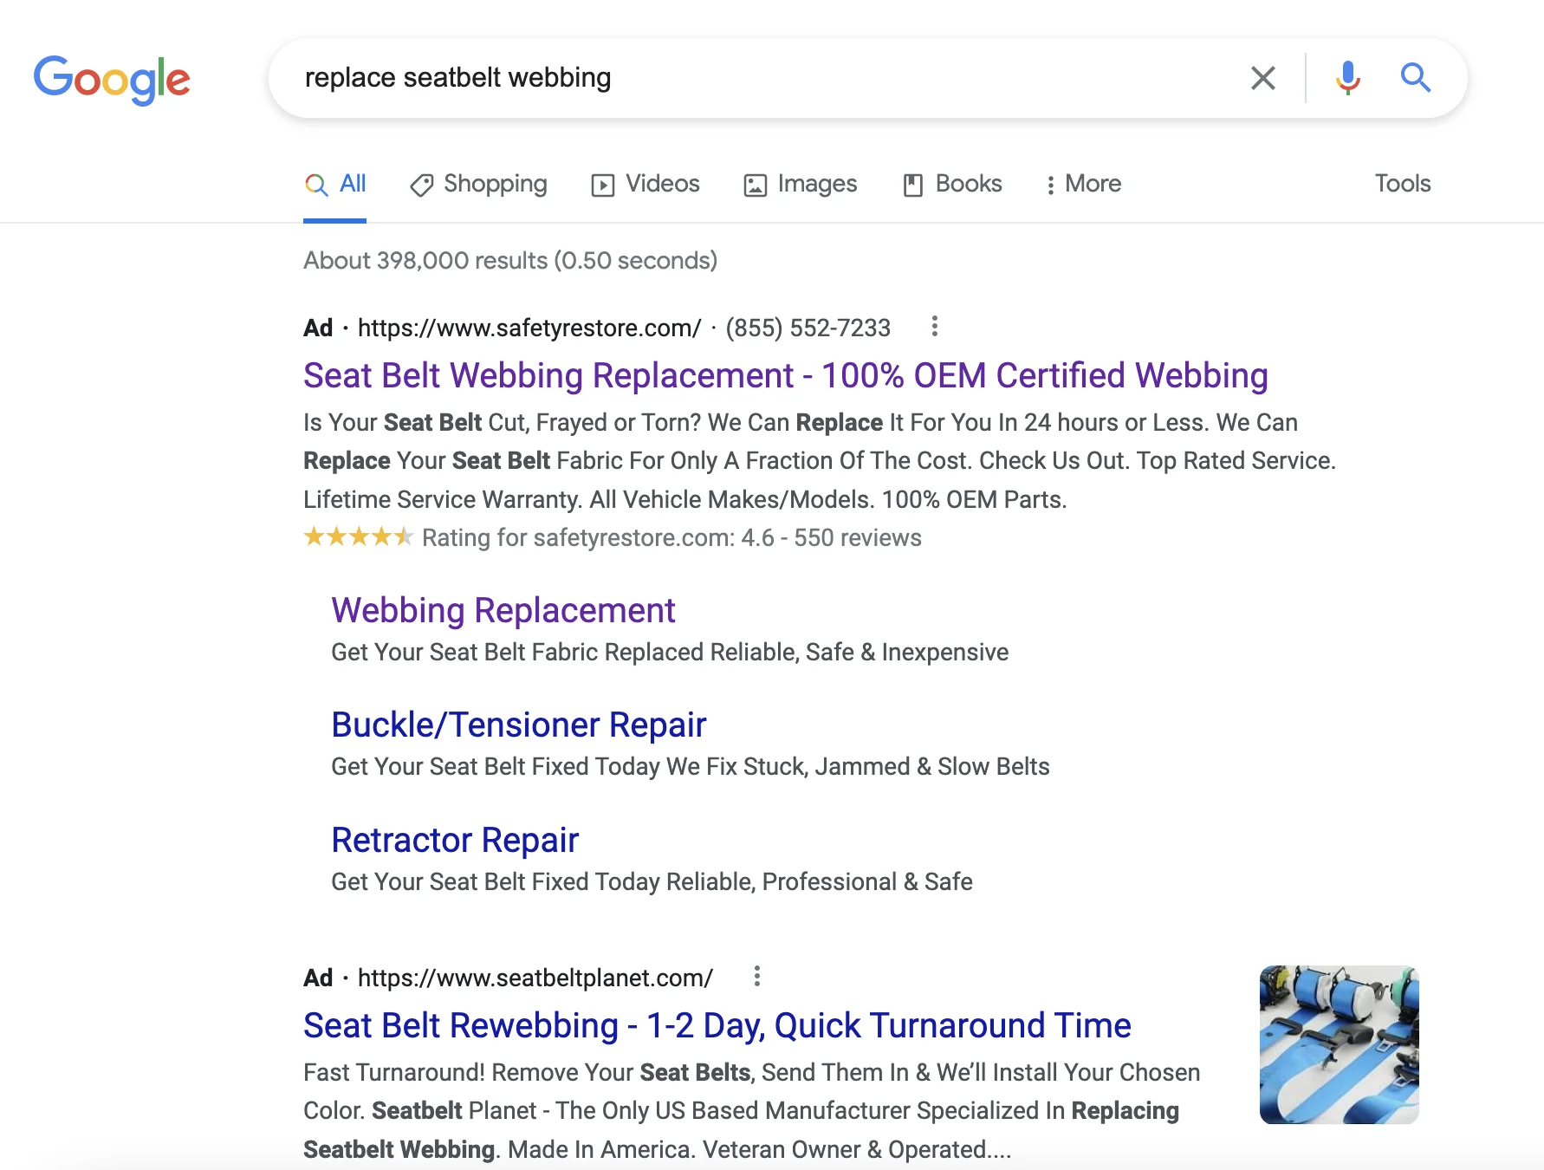Switch to the Images results tab
This screenshot has height=1170, width=1544.
point(801,184)
